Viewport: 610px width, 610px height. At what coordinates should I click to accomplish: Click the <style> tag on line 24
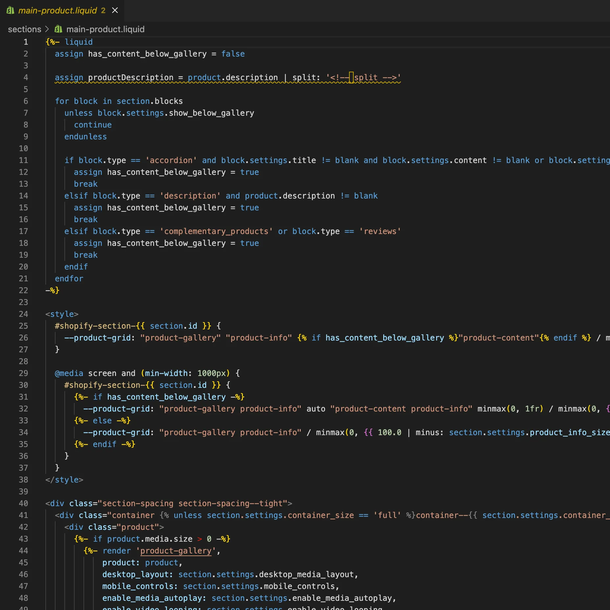click(62, 314)
